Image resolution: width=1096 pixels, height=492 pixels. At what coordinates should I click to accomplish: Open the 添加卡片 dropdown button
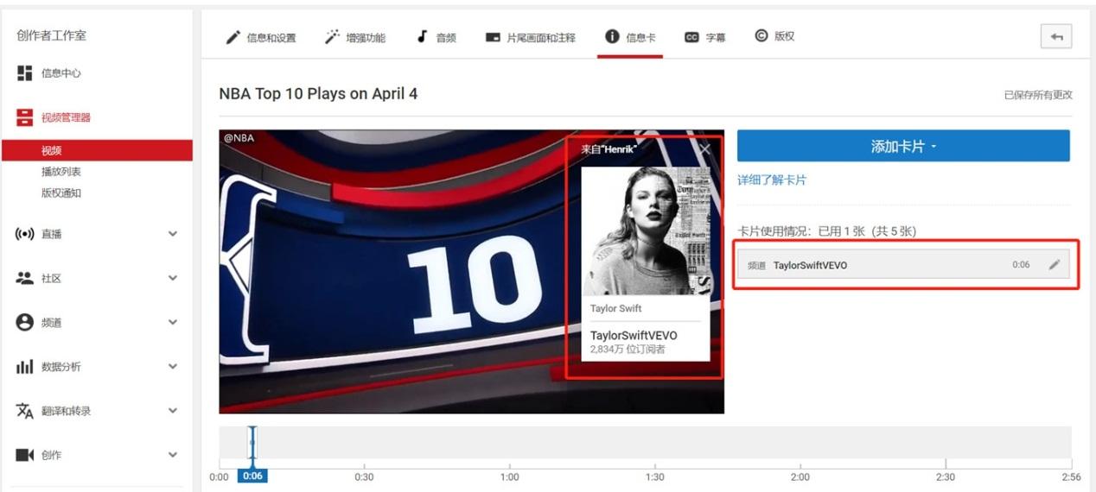click(903, 146)
